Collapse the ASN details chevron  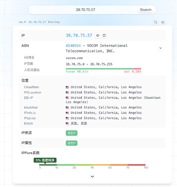(x=161, y=48)
